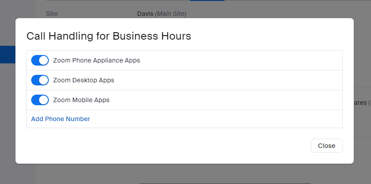
Task: Click the Zoom Mobile Apps label text
Action: (81, 100)
